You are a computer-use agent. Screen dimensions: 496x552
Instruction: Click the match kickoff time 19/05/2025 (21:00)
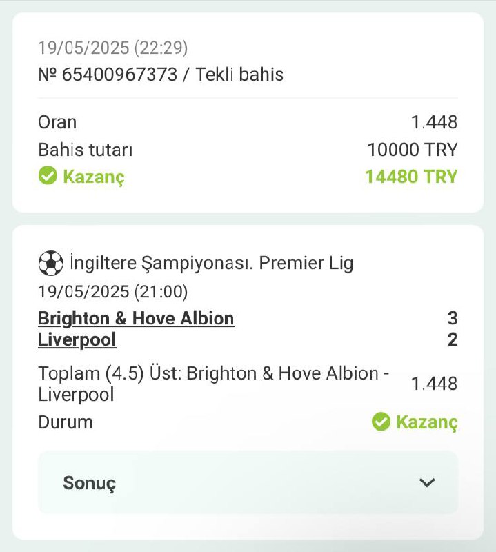pos(113,291)
